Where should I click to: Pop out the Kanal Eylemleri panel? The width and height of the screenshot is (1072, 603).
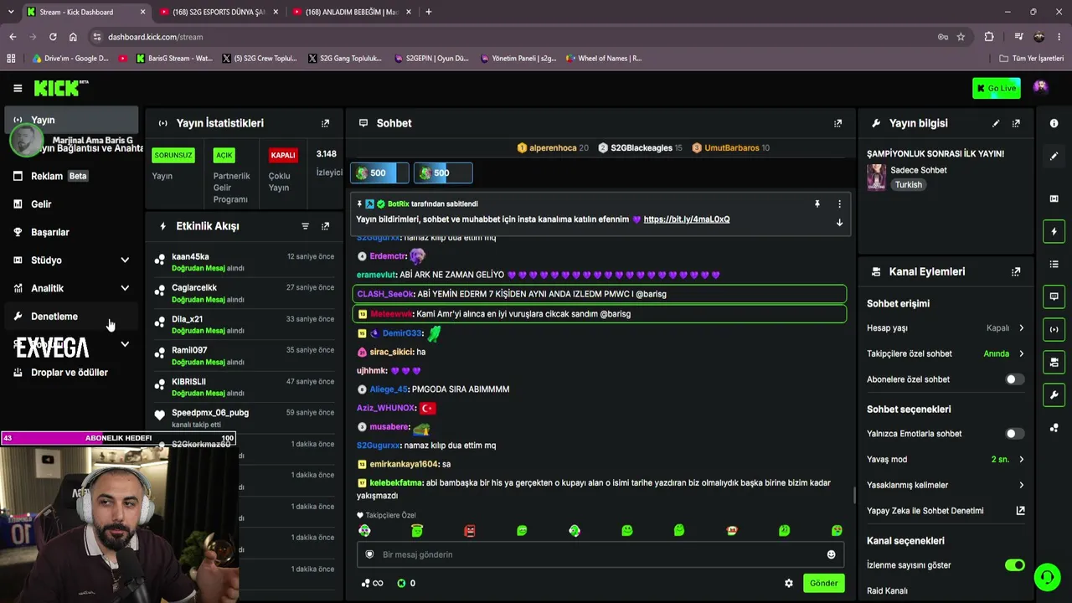1016,271
